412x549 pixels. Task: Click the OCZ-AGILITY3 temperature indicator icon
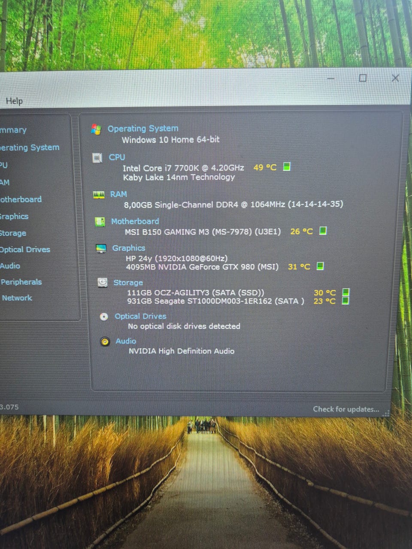click(x=346, y=292)
